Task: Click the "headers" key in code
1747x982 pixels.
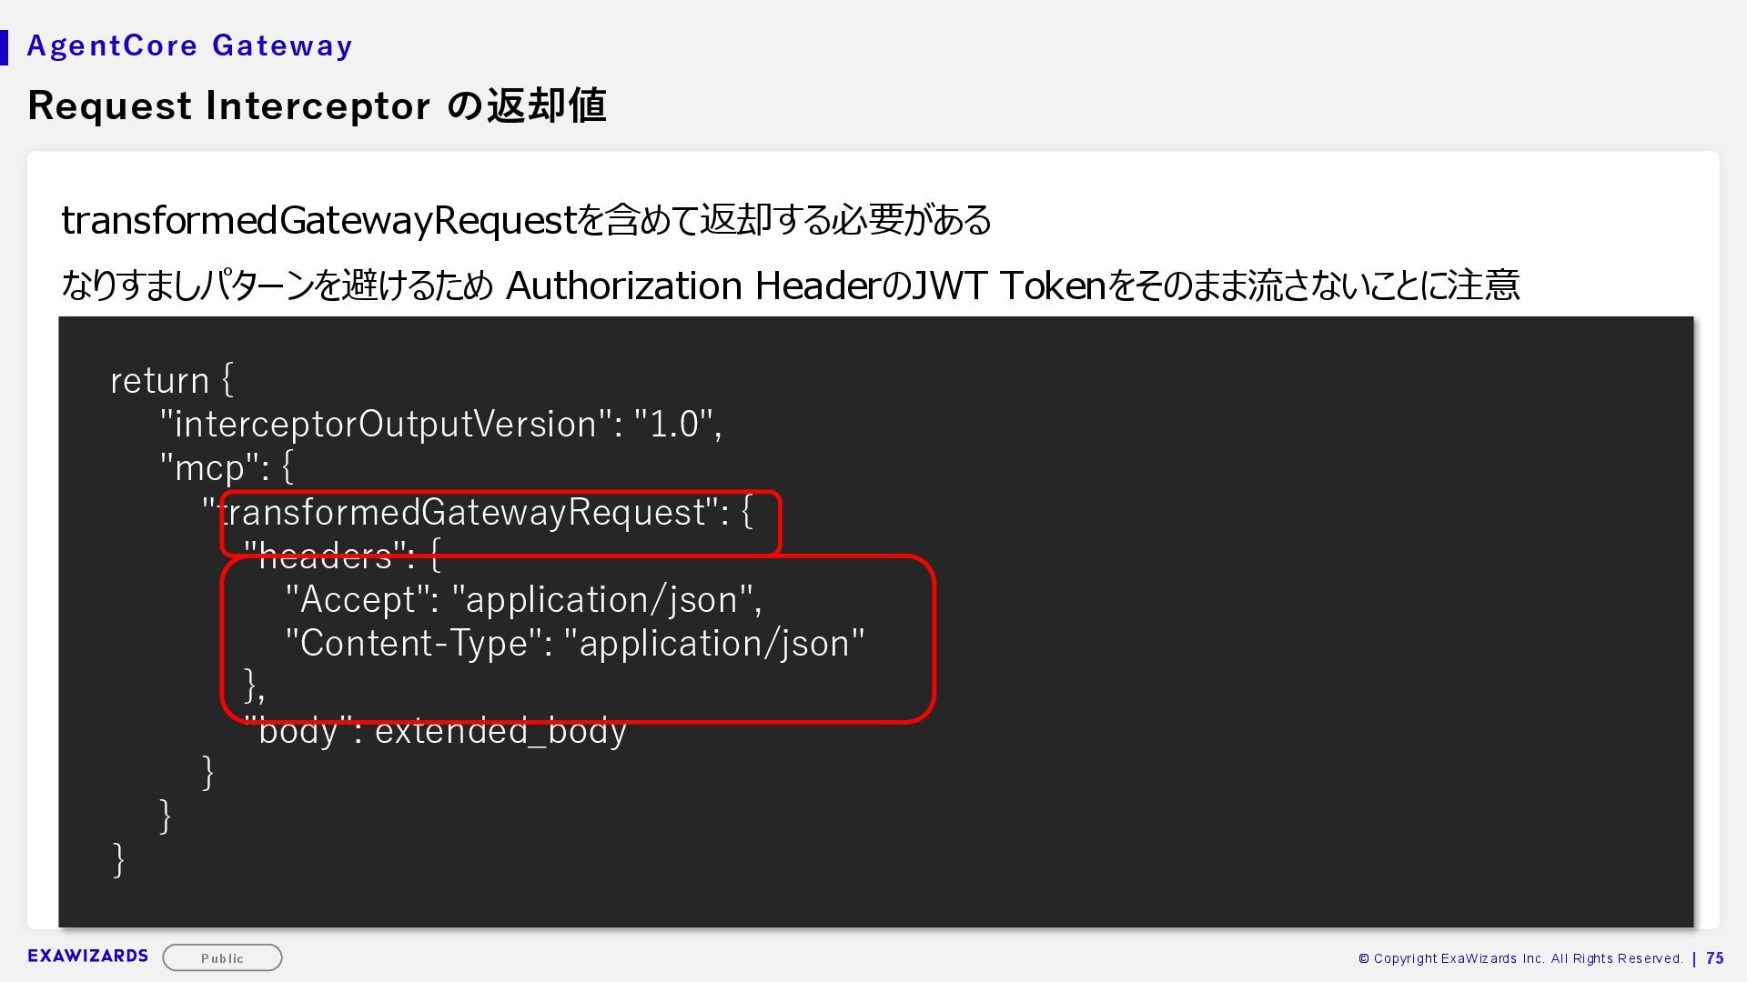Action: coord(328,556)
